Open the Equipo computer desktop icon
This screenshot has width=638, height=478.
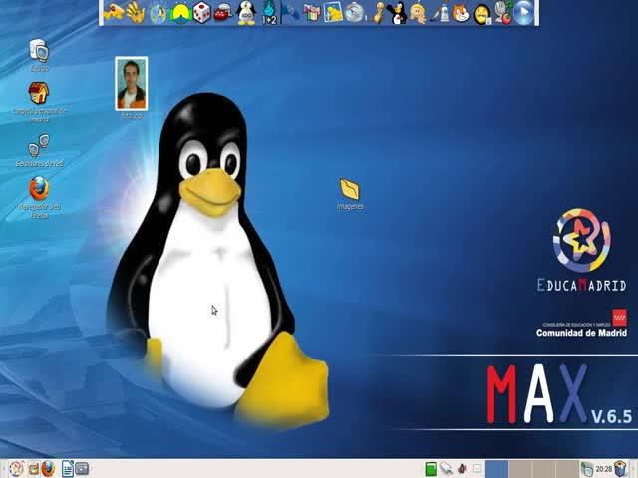(x=39, y=51)
